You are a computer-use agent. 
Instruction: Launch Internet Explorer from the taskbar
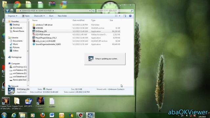point(14,115)
